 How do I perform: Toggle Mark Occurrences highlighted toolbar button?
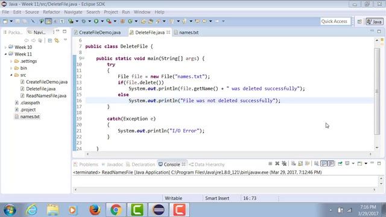48,22
